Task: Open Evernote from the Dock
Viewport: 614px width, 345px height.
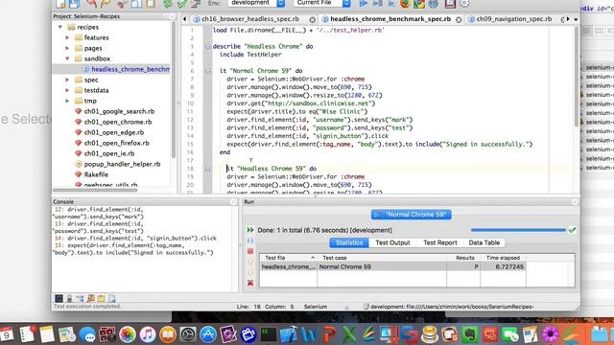Action: click(470, 334)
